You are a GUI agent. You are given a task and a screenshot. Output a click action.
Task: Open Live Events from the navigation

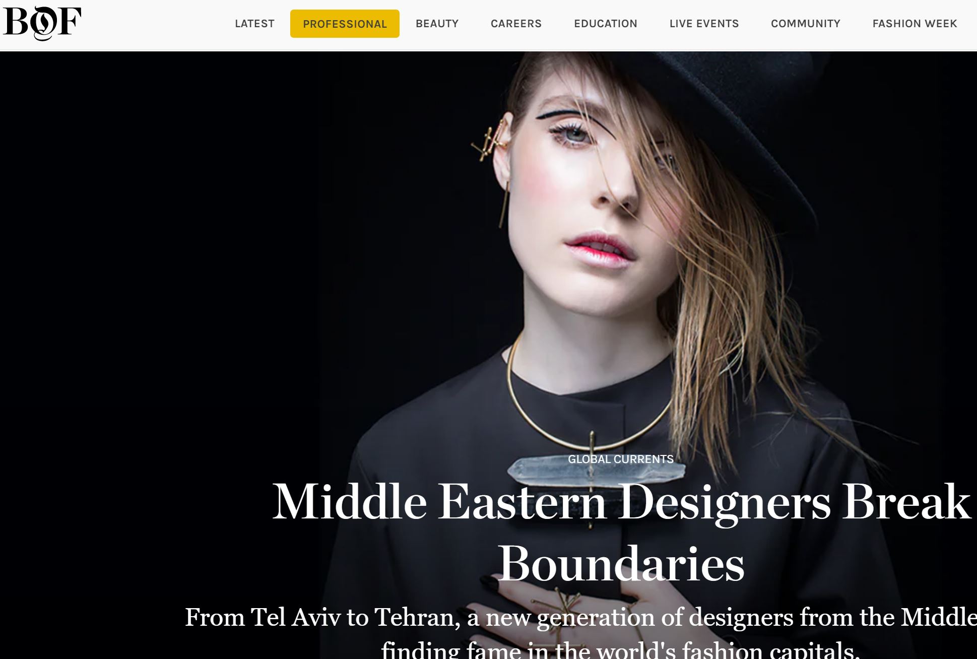tap(704, 24)
